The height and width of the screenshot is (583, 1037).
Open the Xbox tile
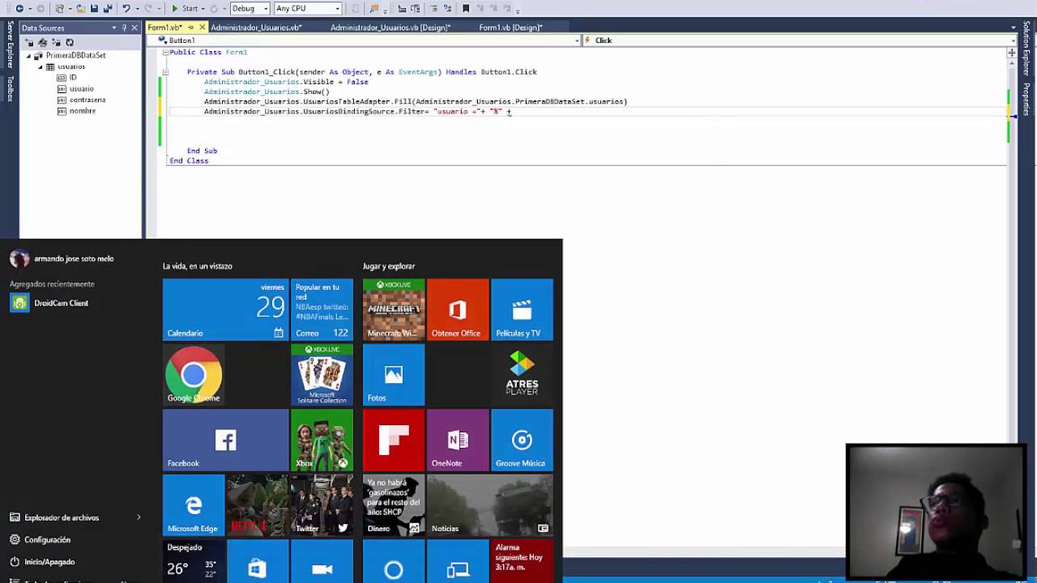[x=322, y=440]
